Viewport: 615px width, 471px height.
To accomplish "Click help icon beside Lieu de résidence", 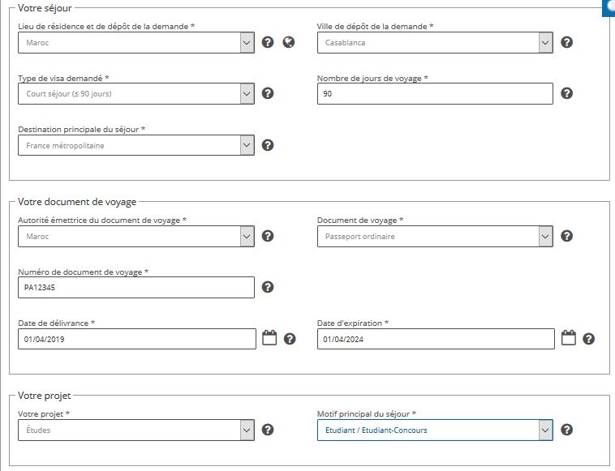I will [x=268, y=42].
